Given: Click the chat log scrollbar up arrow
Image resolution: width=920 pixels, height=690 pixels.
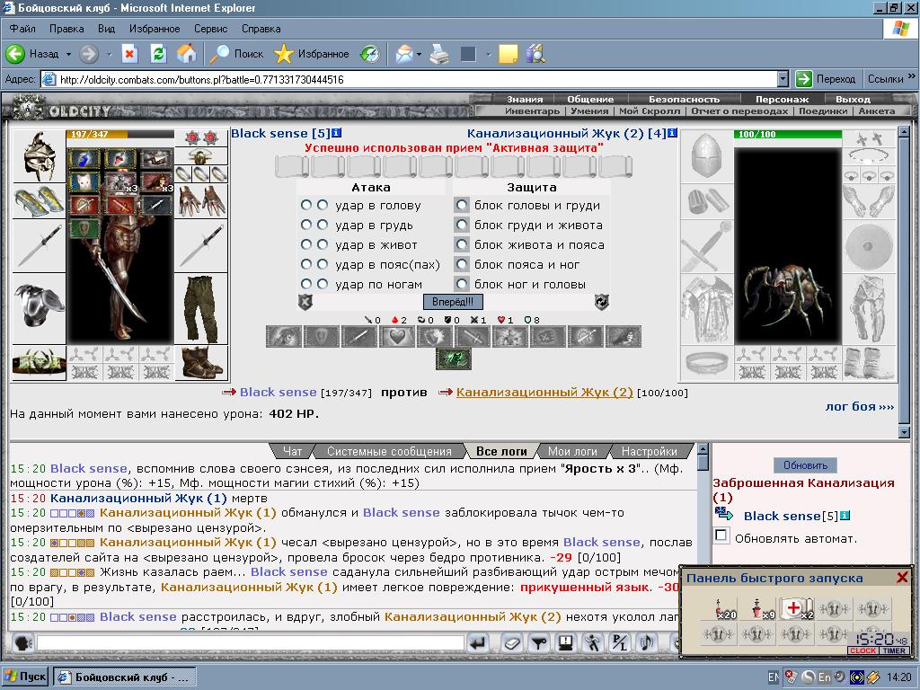Looking at the screenshot, I should 703,449.
